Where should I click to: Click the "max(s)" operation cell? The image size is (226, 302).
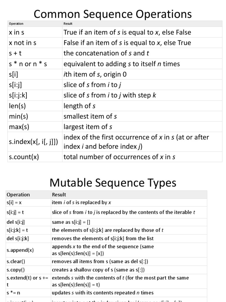coord(19,127)
